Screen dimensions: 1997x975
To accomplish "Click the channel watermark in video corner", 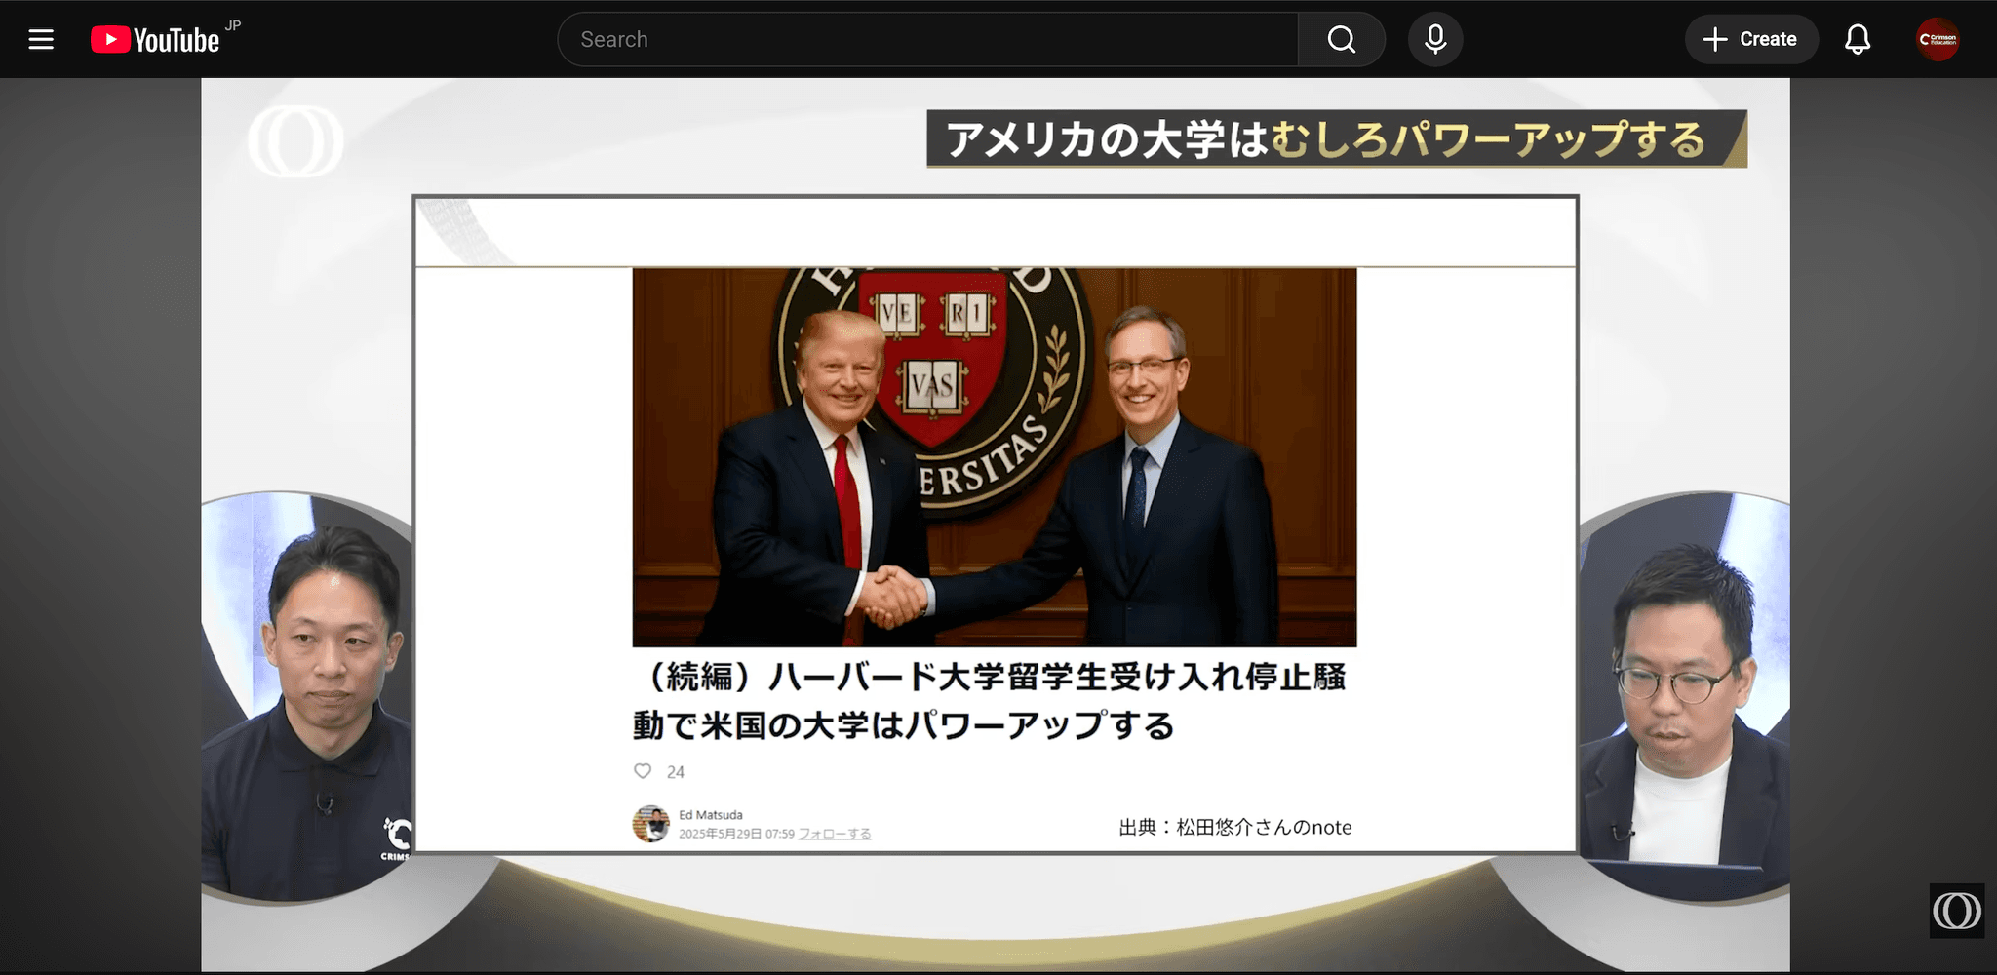I will coord(1956,911).
